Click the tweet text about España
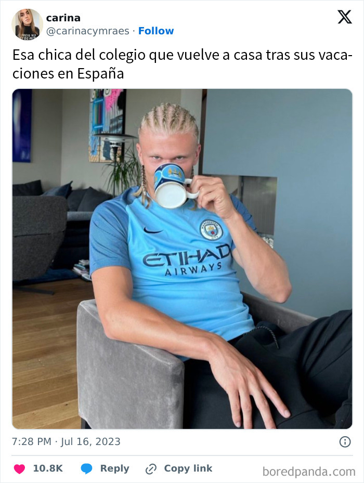This screenshot has width=364, height=483. (182, 64)
